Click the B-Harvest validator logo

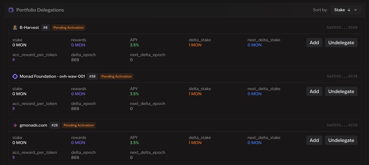point(15,28)
